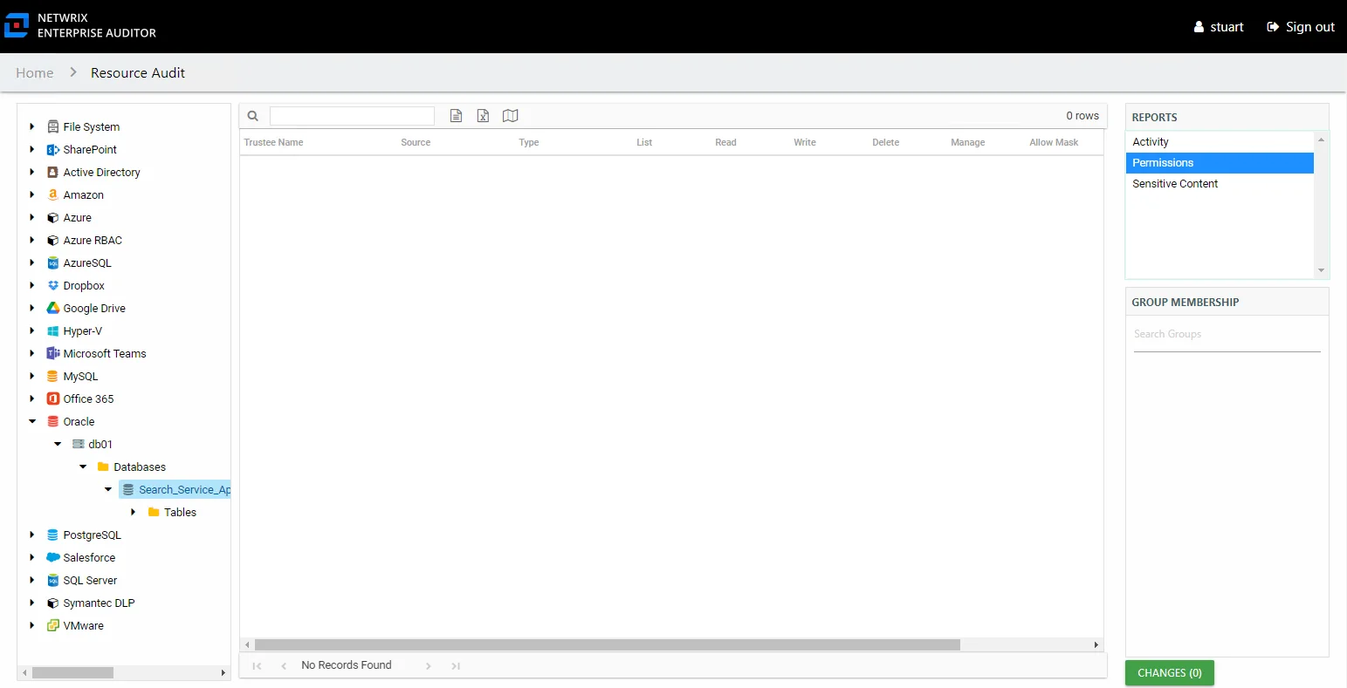Viewport: 1347px width, 688px height.
Task: Click the results grid horizontal scrollbar
Action: [608, 645]
